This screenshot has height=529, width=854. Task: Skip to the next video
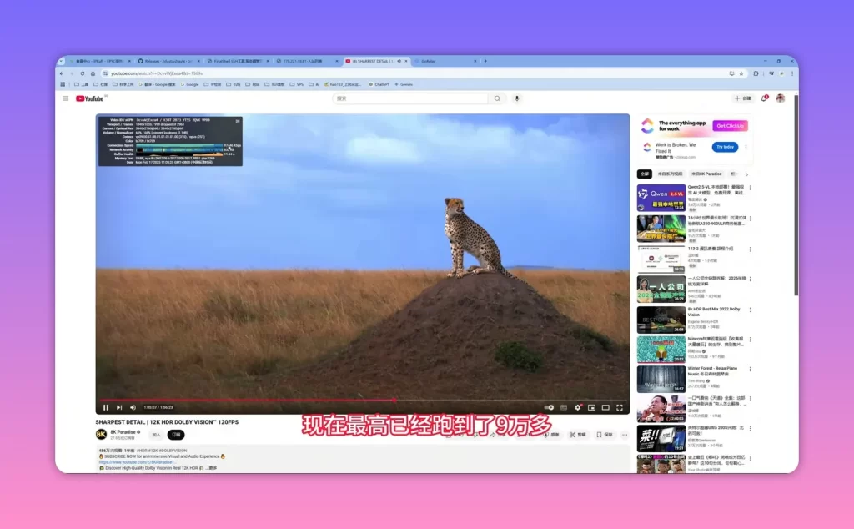(119, 407)
